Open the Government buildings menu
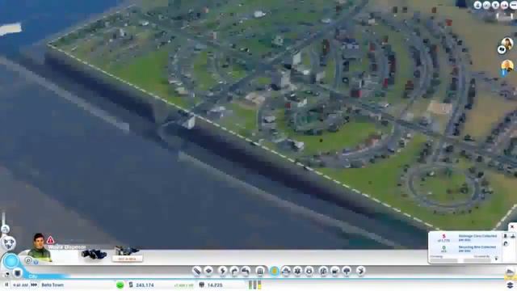This screenshot has width=517, height=291. point(260,271)
